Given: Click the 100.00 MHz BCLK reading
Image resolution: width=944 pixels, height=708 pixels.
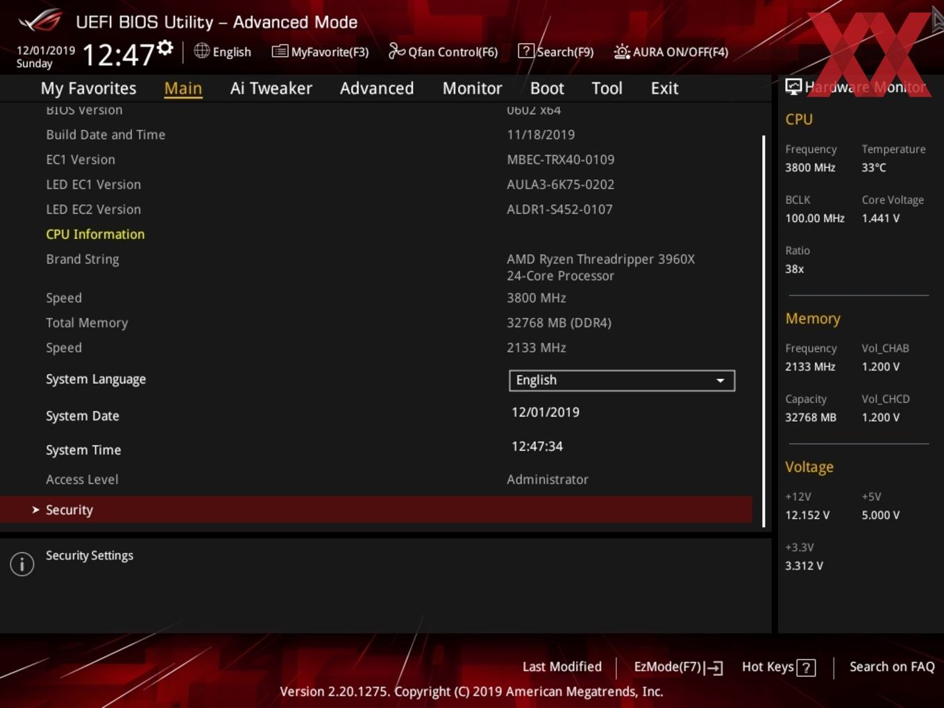Looking at the screenshot, I should [815, 219].
